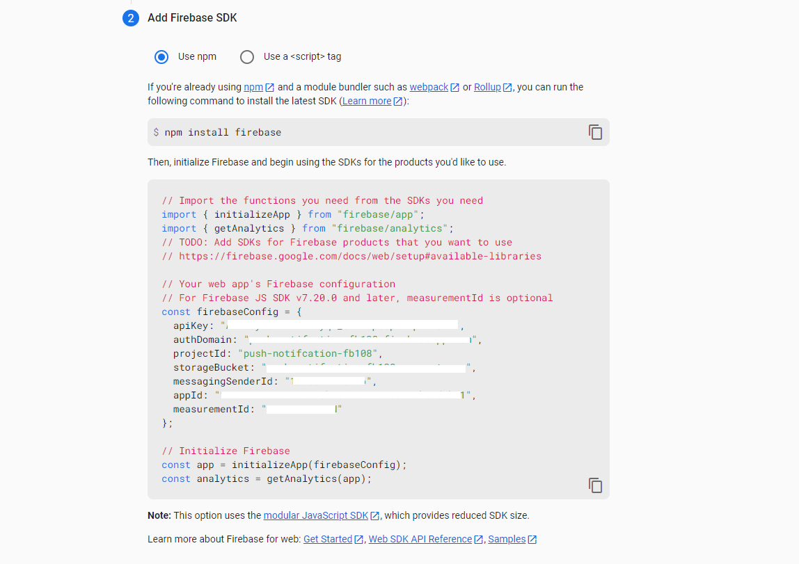Click the "storageBucket" key in config
This screenshot has height=564, width=799.
(x=211, y=367)
